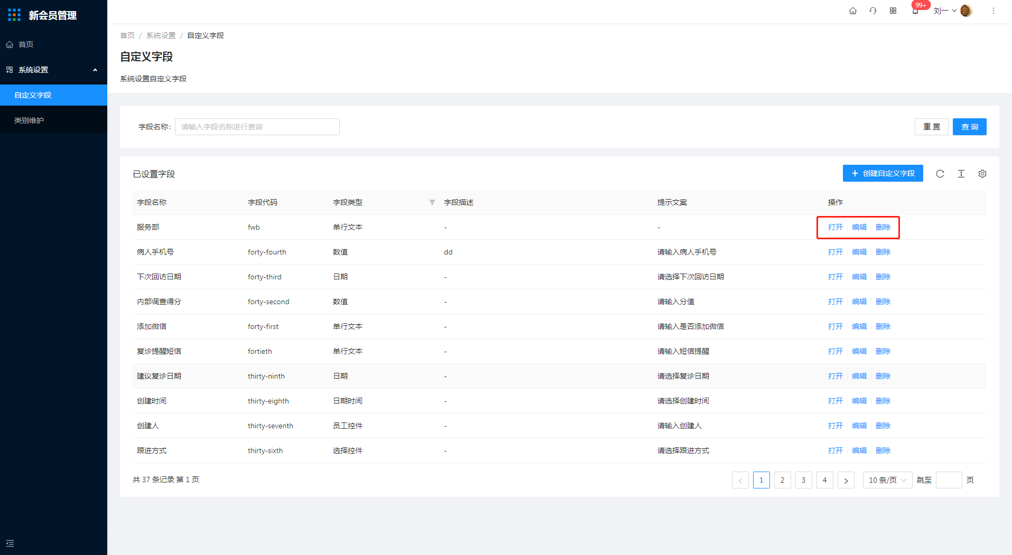Image resolution: width=1012 pixels, height=555 pixels.
Task: Click the headset support icon
Action: [873, 11]
